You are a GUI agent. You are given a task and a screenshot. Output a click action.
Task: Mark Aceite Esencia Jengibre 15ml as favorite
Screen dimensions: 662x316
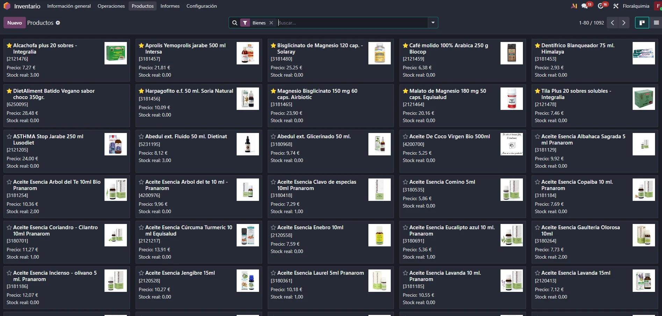pos(141,273)
